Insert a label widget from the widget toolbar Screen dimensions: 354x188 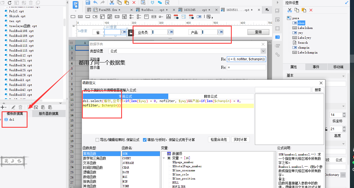[80, 17]
